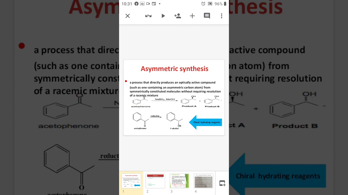Image resolution: width=348 pixels, height=195 pixels.
Task: Select slide 2 thumbnail with red banner
Action: point(155,181)
